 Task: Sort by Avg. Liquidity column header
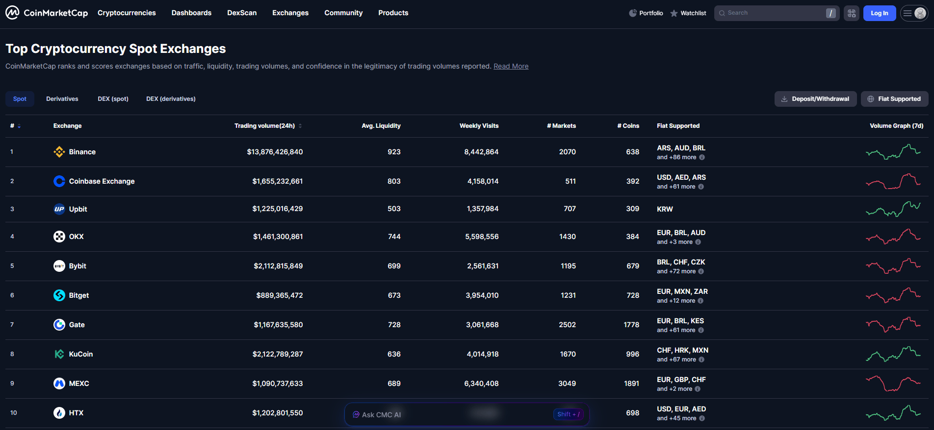[x=381, y=126]
